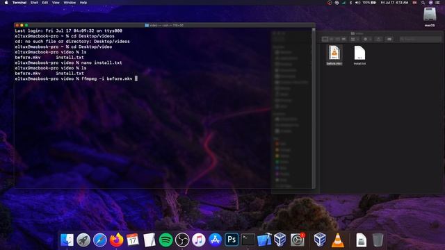Select install.txt file in Finder window
This screenshot has height=250, width=445.
click(359, 56)
